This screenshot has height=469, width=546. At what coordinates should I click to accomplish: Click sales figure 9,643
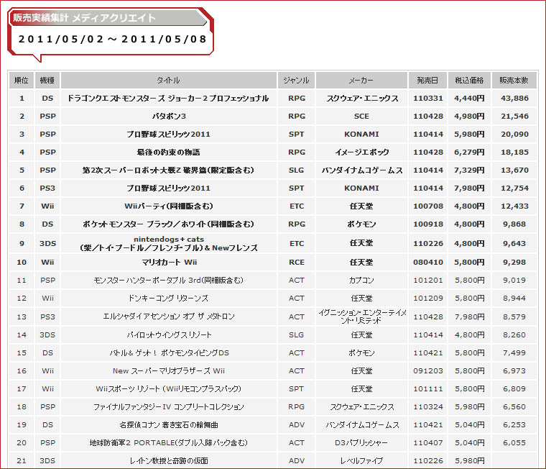[514, 243]
